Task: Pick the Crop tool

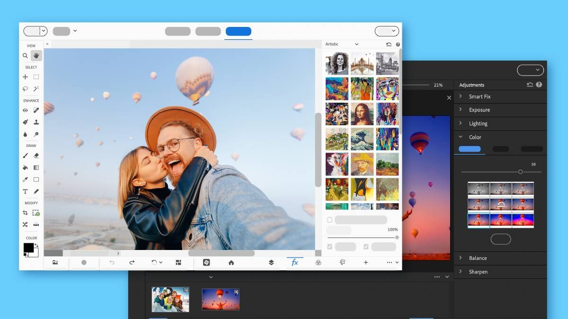Action: (x=25, y=213)
